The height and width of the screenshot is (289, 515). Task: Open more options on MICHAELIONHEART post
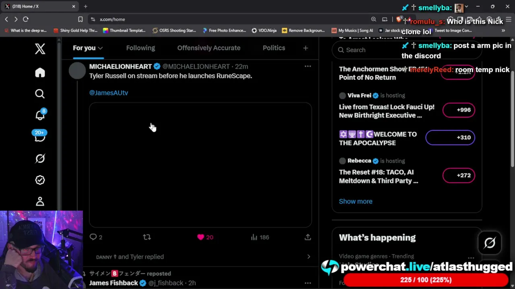[x=308, y=66]
